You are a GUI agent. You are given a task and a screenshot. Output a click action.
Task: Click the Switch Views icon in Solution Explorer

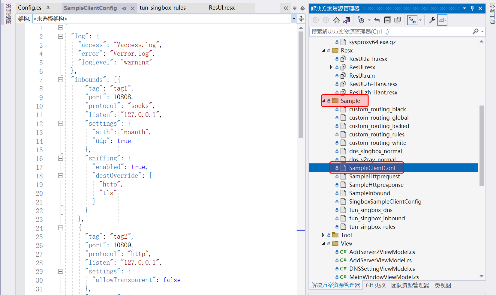click(x=347, y=20)
